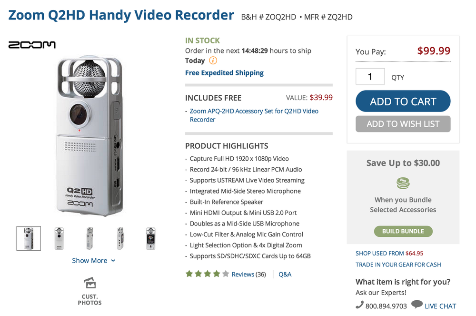Click the shipping info icon beside Today
476x316 pixels.
pyautogui.click(x=213, y=61)
